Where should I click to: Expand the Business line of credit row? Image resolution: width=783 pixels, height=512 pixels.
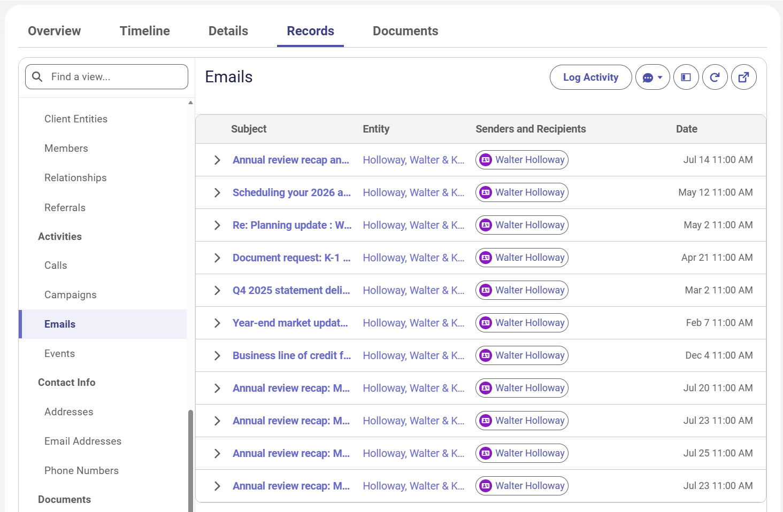217,355
